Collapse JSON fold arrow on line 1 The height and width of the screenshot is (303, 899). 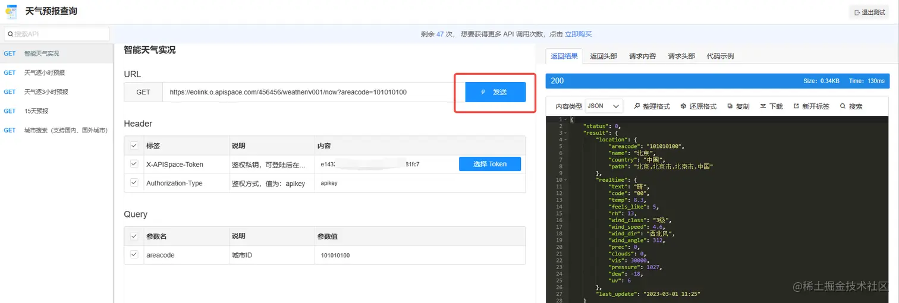(x=567, y=120)
